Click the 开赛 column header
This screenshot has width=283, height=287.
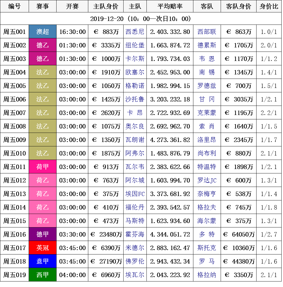tap(72, 6)
